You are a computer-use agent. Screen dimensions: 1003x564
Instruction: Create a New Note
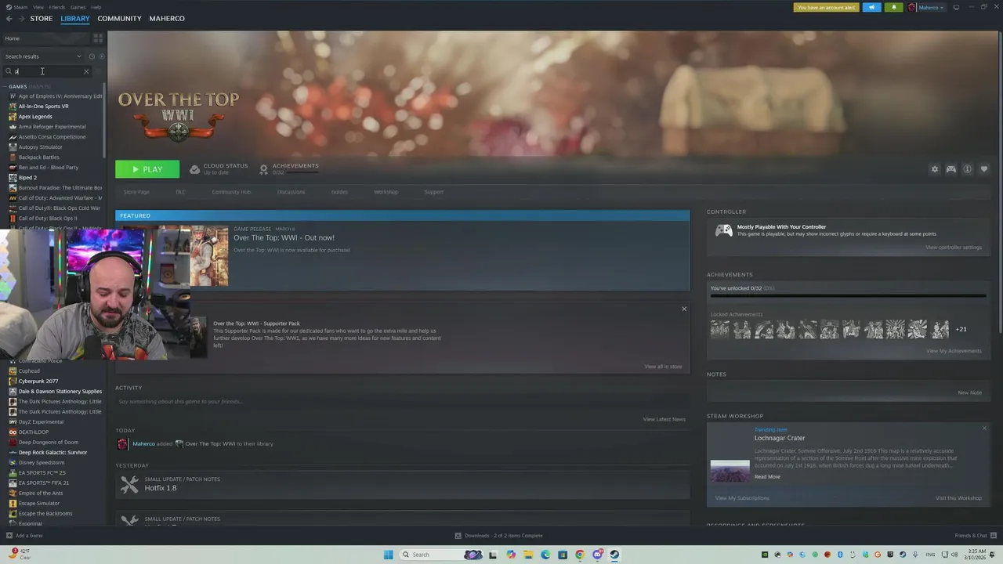(x=969, y=393)
